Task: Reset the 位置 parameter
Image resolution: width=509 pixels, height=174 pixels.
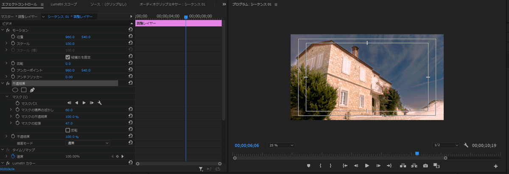Action: [x=130, y=37]
